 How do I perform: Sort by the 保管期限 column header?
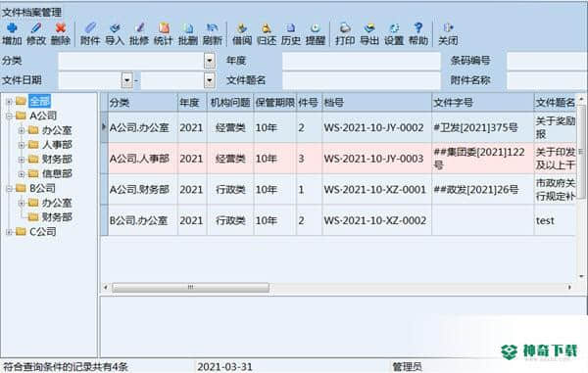[275, 102]
